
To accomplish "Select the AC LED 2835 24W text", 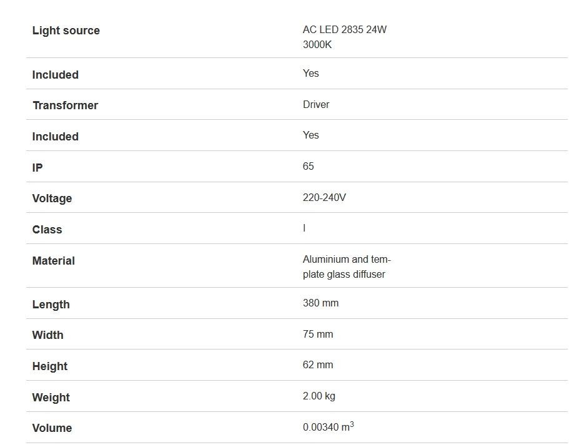I will (x=345, y=29).
